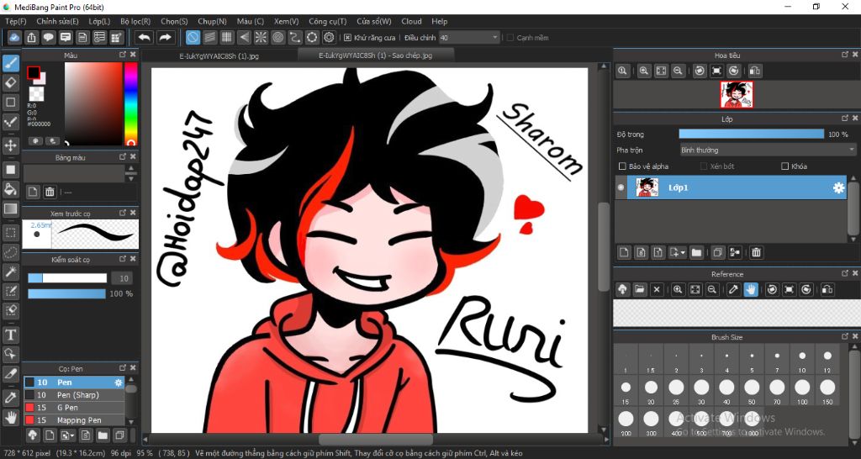Enable parallel lines snap guide

(x=209, y=37)
